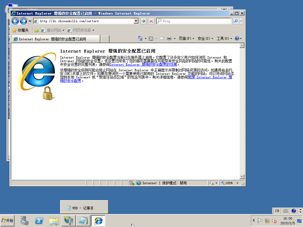Click the CH language bar indicator
303x227 pixels.
point(277,211)
